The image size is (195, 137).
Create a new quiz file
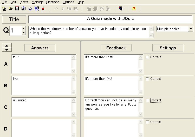click(4, 9)
